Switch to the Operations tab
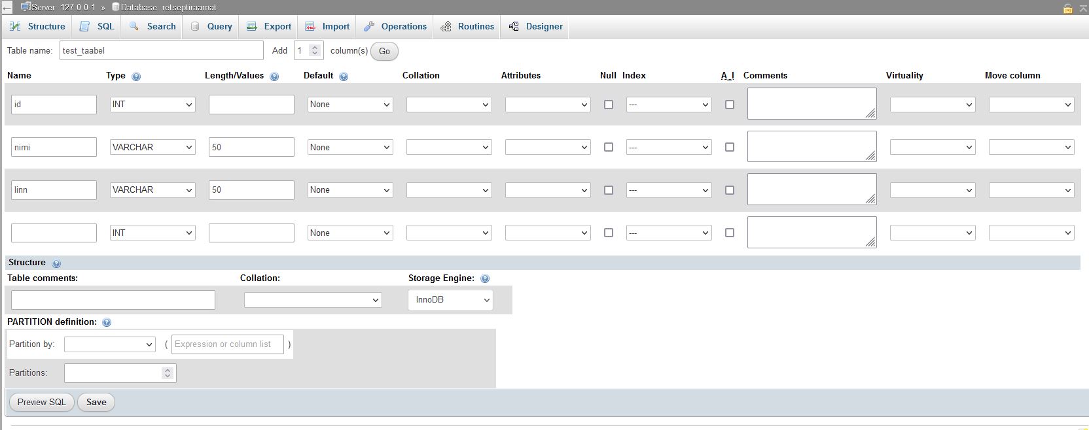This screenshot has width=1089, height=430. pyautogui.click(x=396, y=27)
